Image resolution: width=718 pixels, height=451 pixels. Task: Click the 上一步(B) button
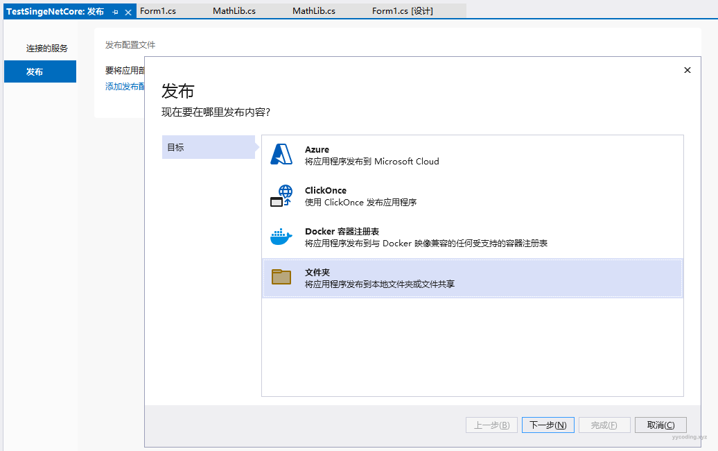pyautogui.click(x=491, y=425)
